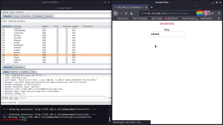Open the Attack menu in Burp
Image resolution: width=223 pixels, height=125 pixels.
coord(5,12)
